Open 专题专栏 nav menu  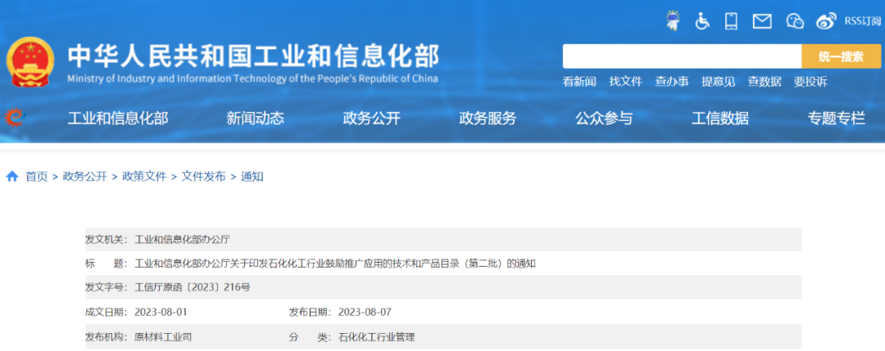[837, 119]
